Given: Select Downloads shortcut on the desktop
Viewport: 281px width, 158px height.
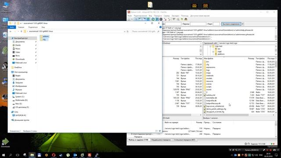Looking at the screenshot, I should coord(5,143).
